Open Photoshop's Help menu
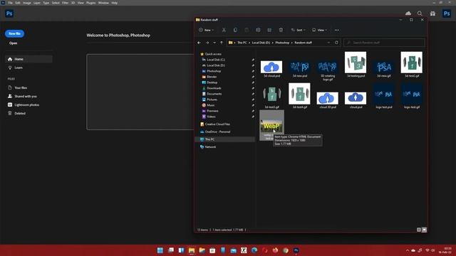Screen dimensions: 456x256 point(115,3)
